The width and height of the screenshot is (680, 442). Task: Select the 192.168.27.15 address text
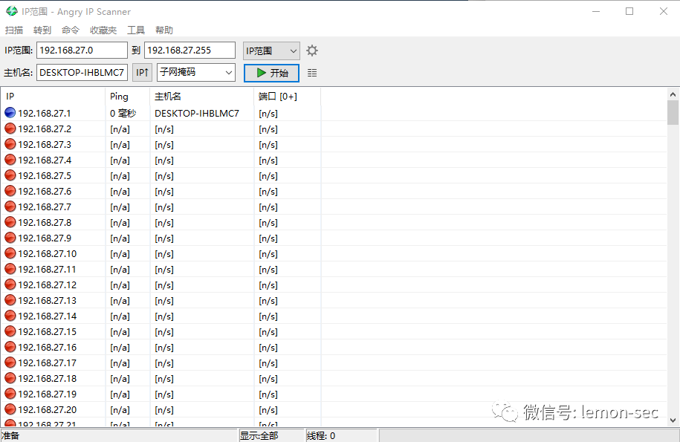(48, 332)
